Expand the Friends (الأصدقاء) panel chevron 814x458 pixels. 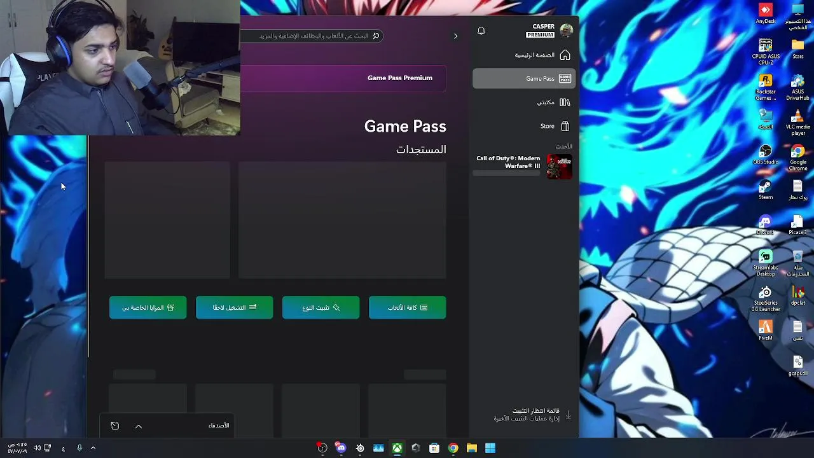point(139,426)
